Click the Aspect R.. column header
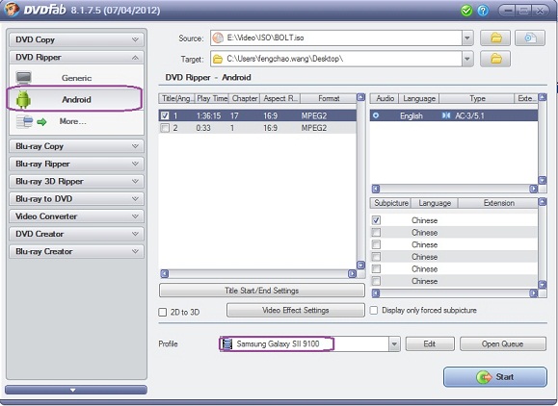Screen dimensions: 558x406 [x=280, y=98]
